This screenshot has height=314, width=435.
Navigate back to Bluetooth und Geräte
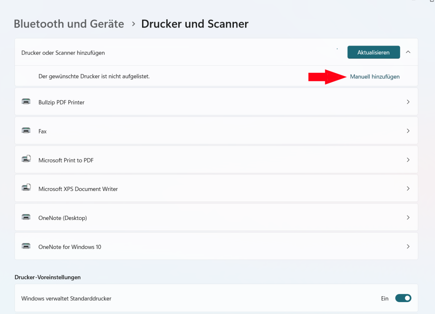tap(69, 24)
